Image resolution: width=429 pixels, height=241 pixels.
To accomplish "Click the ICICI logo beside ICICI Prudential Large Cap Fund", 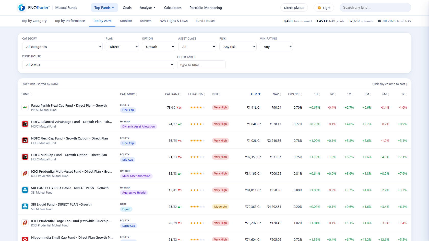I will 25,223.
